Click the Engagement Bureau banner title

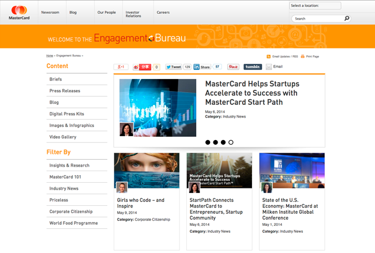click(140, 38)
